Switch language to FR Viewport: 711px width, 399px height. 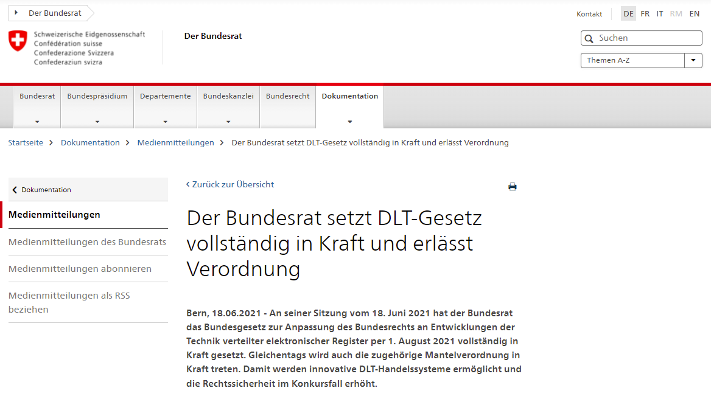click(x=645, y=13)
